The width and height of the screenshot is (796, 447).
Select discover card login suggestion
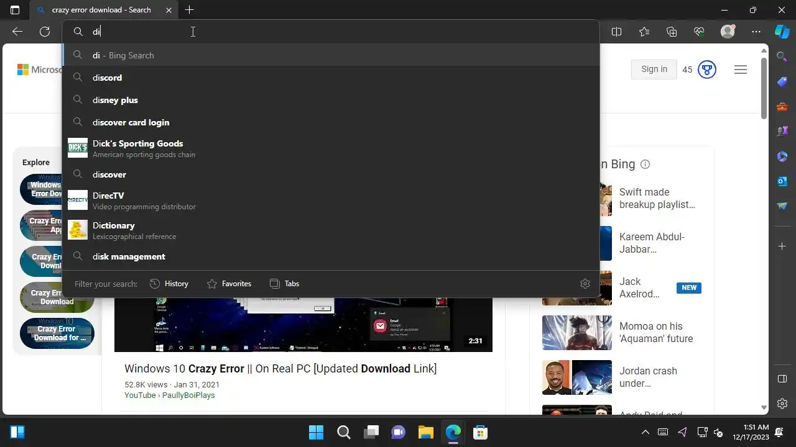tap(331, 122)
